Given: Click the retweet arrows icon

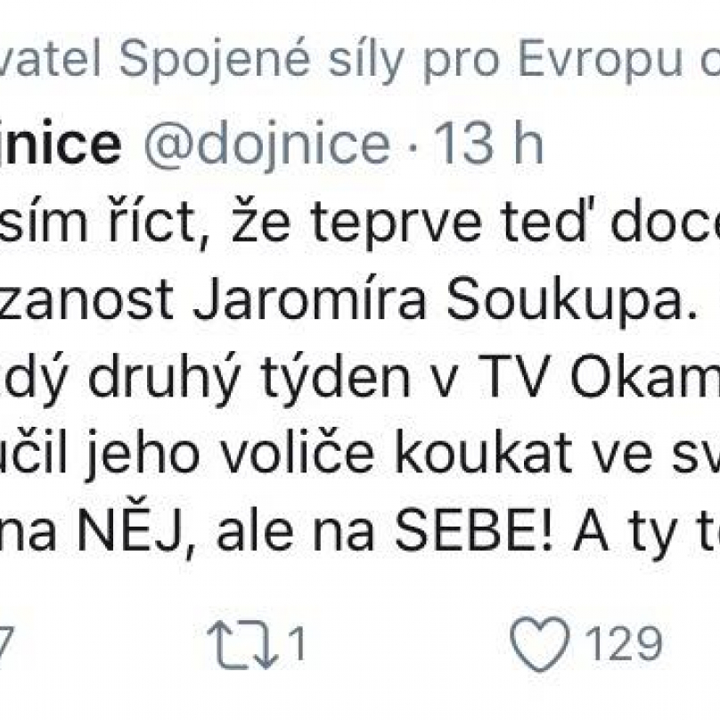Looking at the screenshot, I should point(242,643).
